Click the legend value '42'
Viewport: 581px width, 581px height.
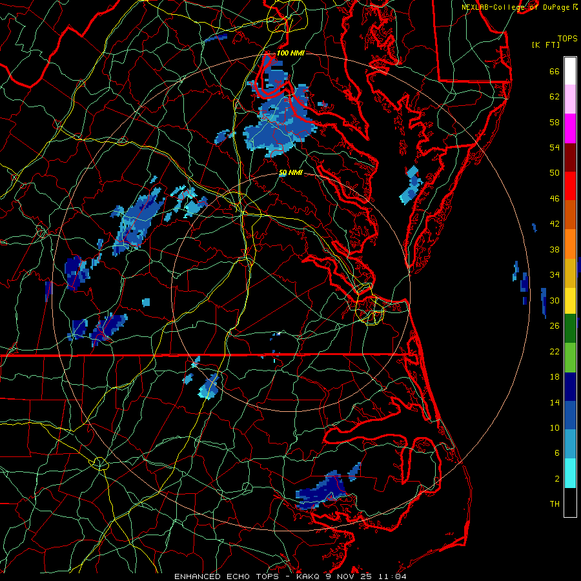[555, 223]
